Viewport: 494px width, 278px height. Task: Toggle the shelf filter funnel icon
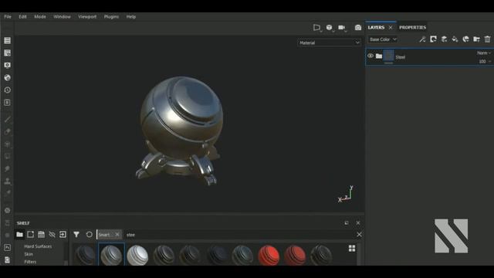[76, 234]
